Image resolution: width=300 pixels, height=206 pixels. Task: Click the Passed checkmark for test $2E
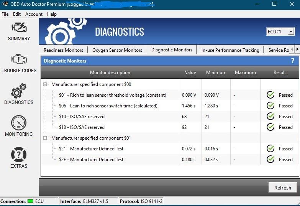click(270, 159)
